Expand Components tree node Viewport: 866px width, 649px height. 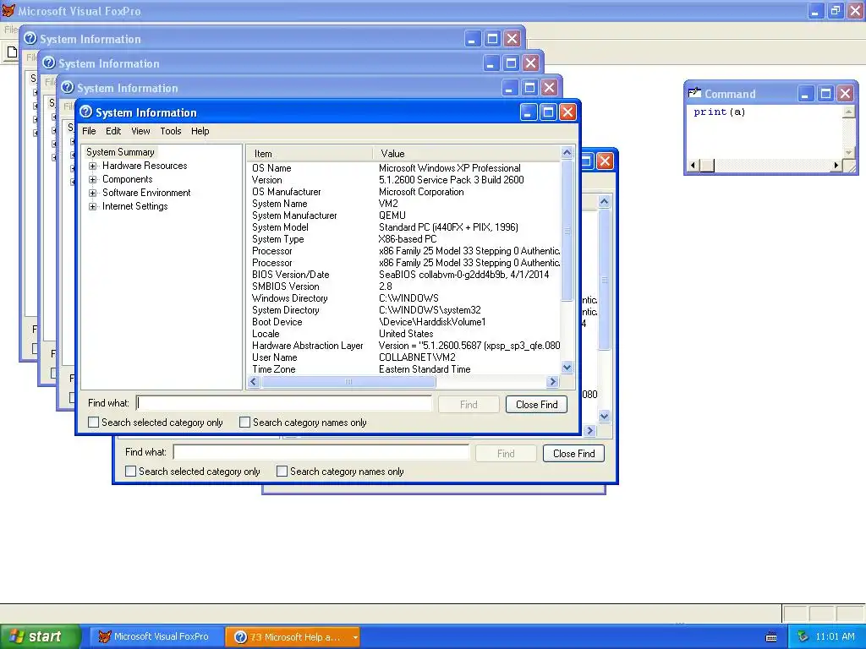coord(92,179)
